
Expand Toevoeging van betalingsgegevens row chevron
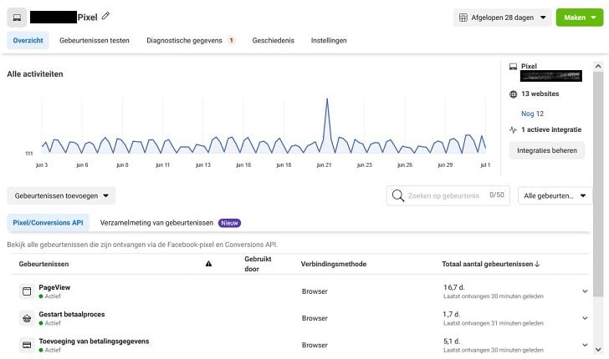click(585, 345)
